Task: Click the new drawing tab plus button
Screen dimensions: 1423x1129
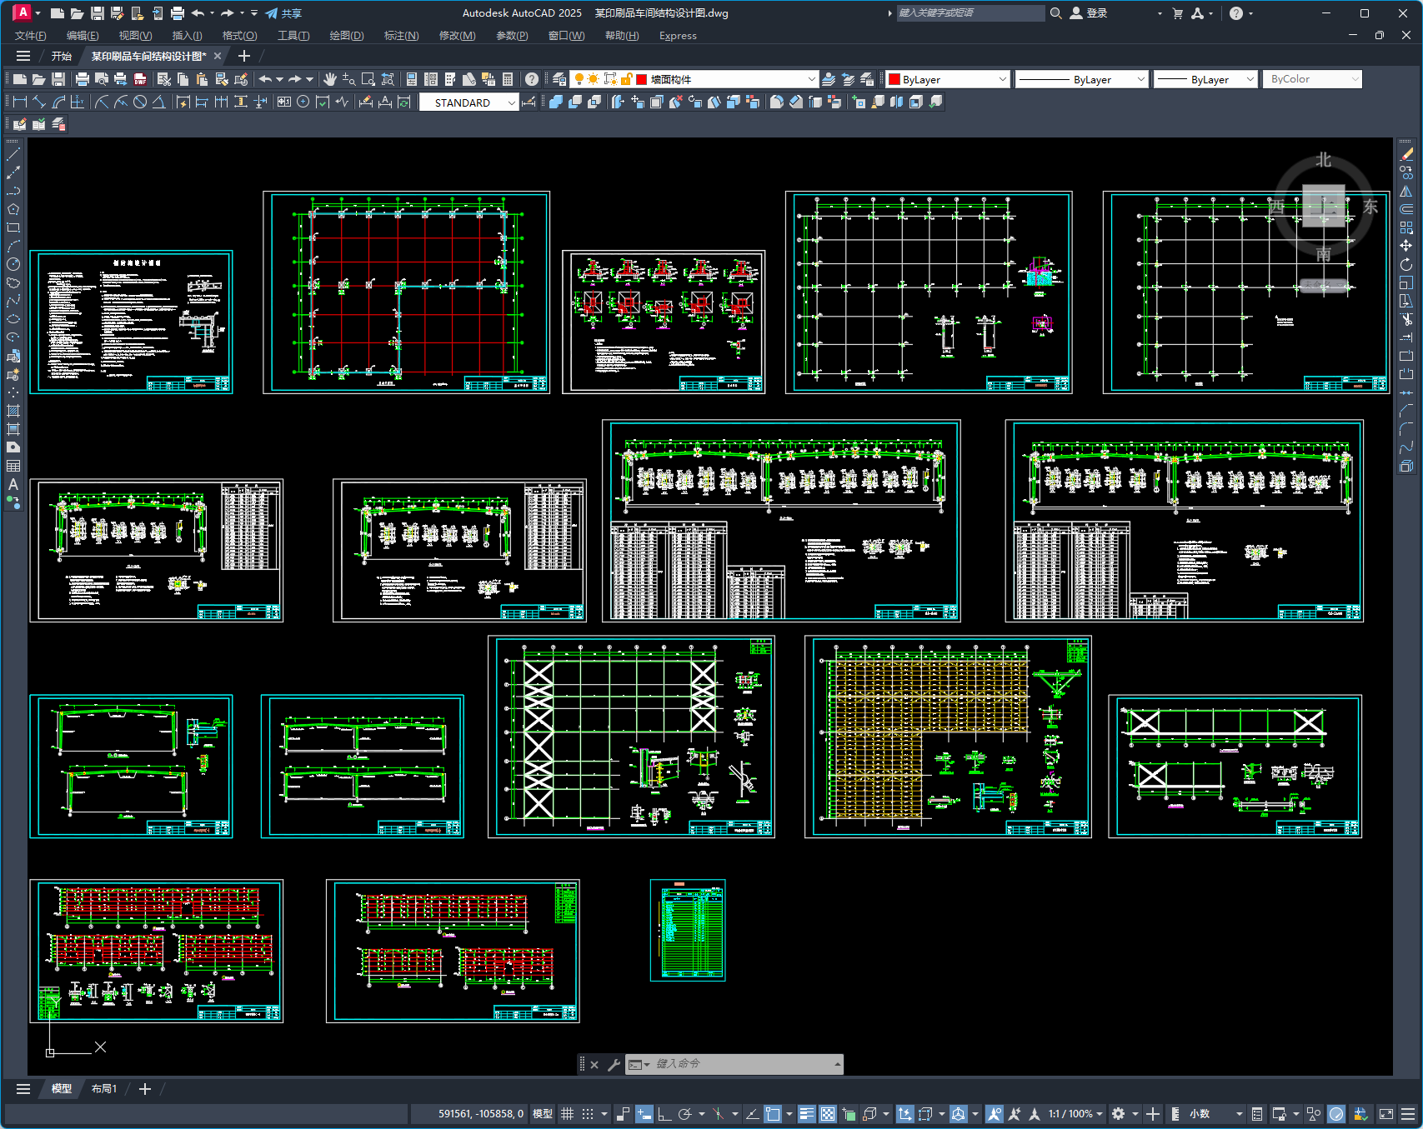Action: [x=244, y=56]
